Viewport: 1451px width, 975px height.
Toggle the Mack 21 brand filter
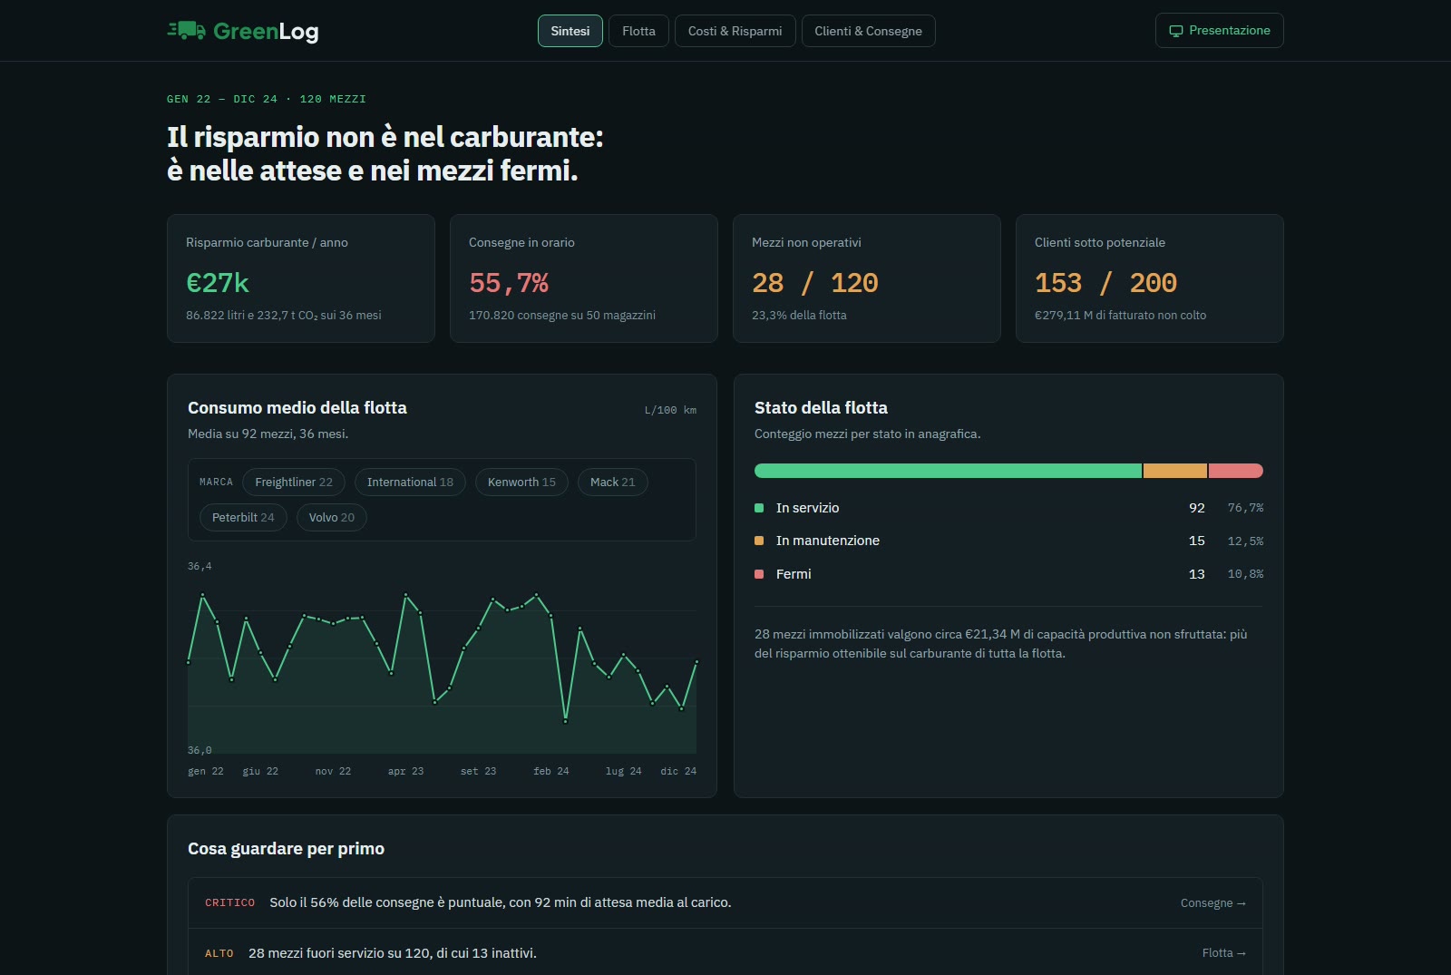(613, 482)
